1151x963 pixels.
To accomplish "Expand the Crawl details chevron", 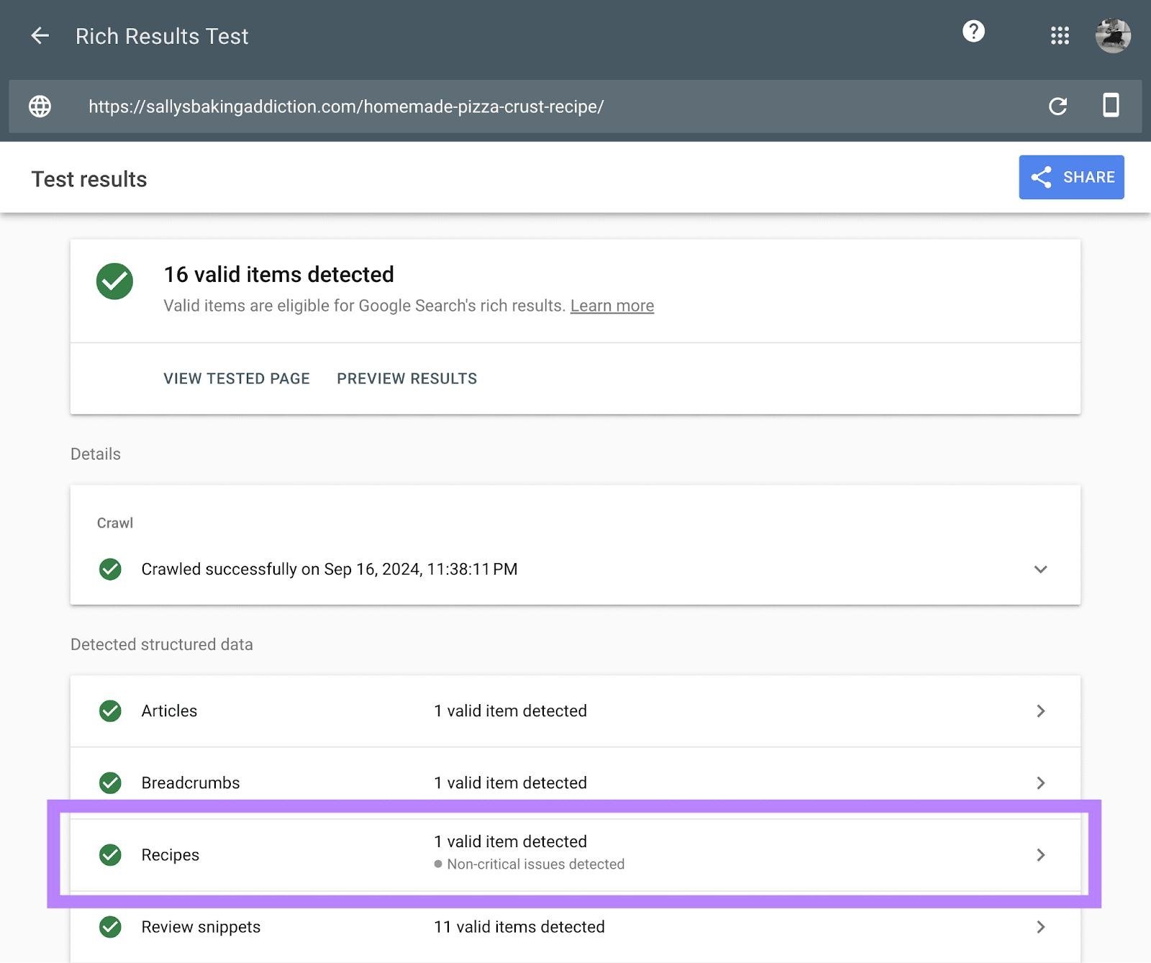I will click(x=1040, y=569).
